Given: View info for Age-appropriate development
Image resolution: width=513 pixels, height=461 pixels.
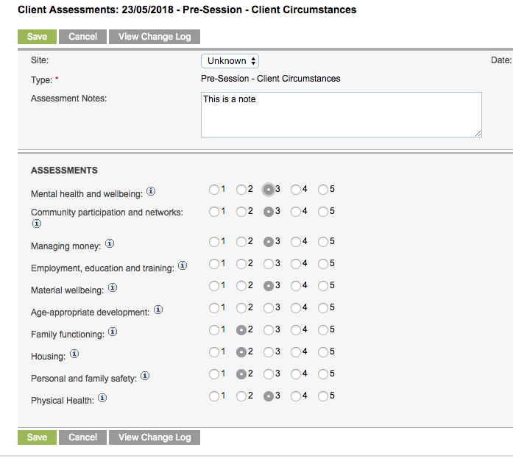Looking at the screenshot, I should 158,310.
